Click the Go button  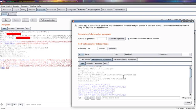(6, 20)
